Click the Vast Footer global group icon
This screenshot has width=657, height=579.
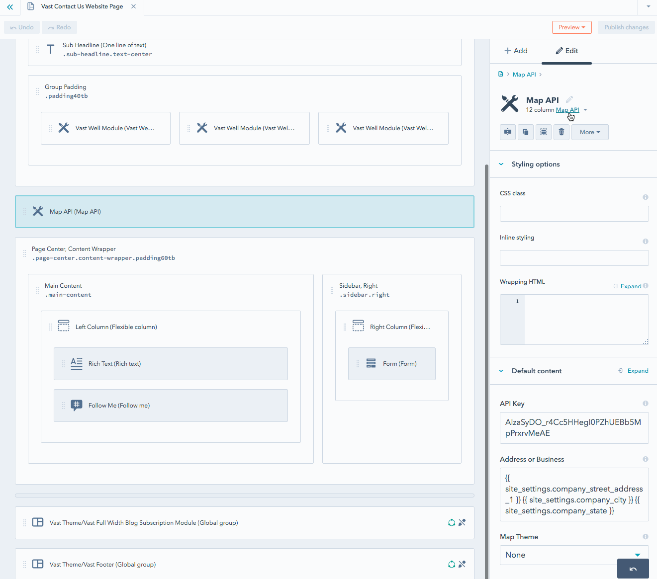(x=38, y=564)
